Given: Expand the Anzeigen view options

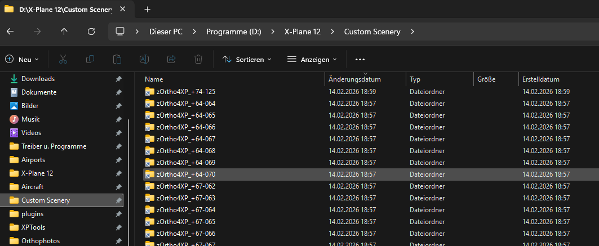Looking at the screenshot, I should 312,59.
